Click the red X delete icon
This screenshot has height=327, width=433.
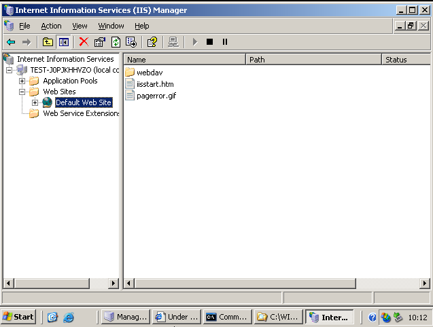tap(84, 42)
